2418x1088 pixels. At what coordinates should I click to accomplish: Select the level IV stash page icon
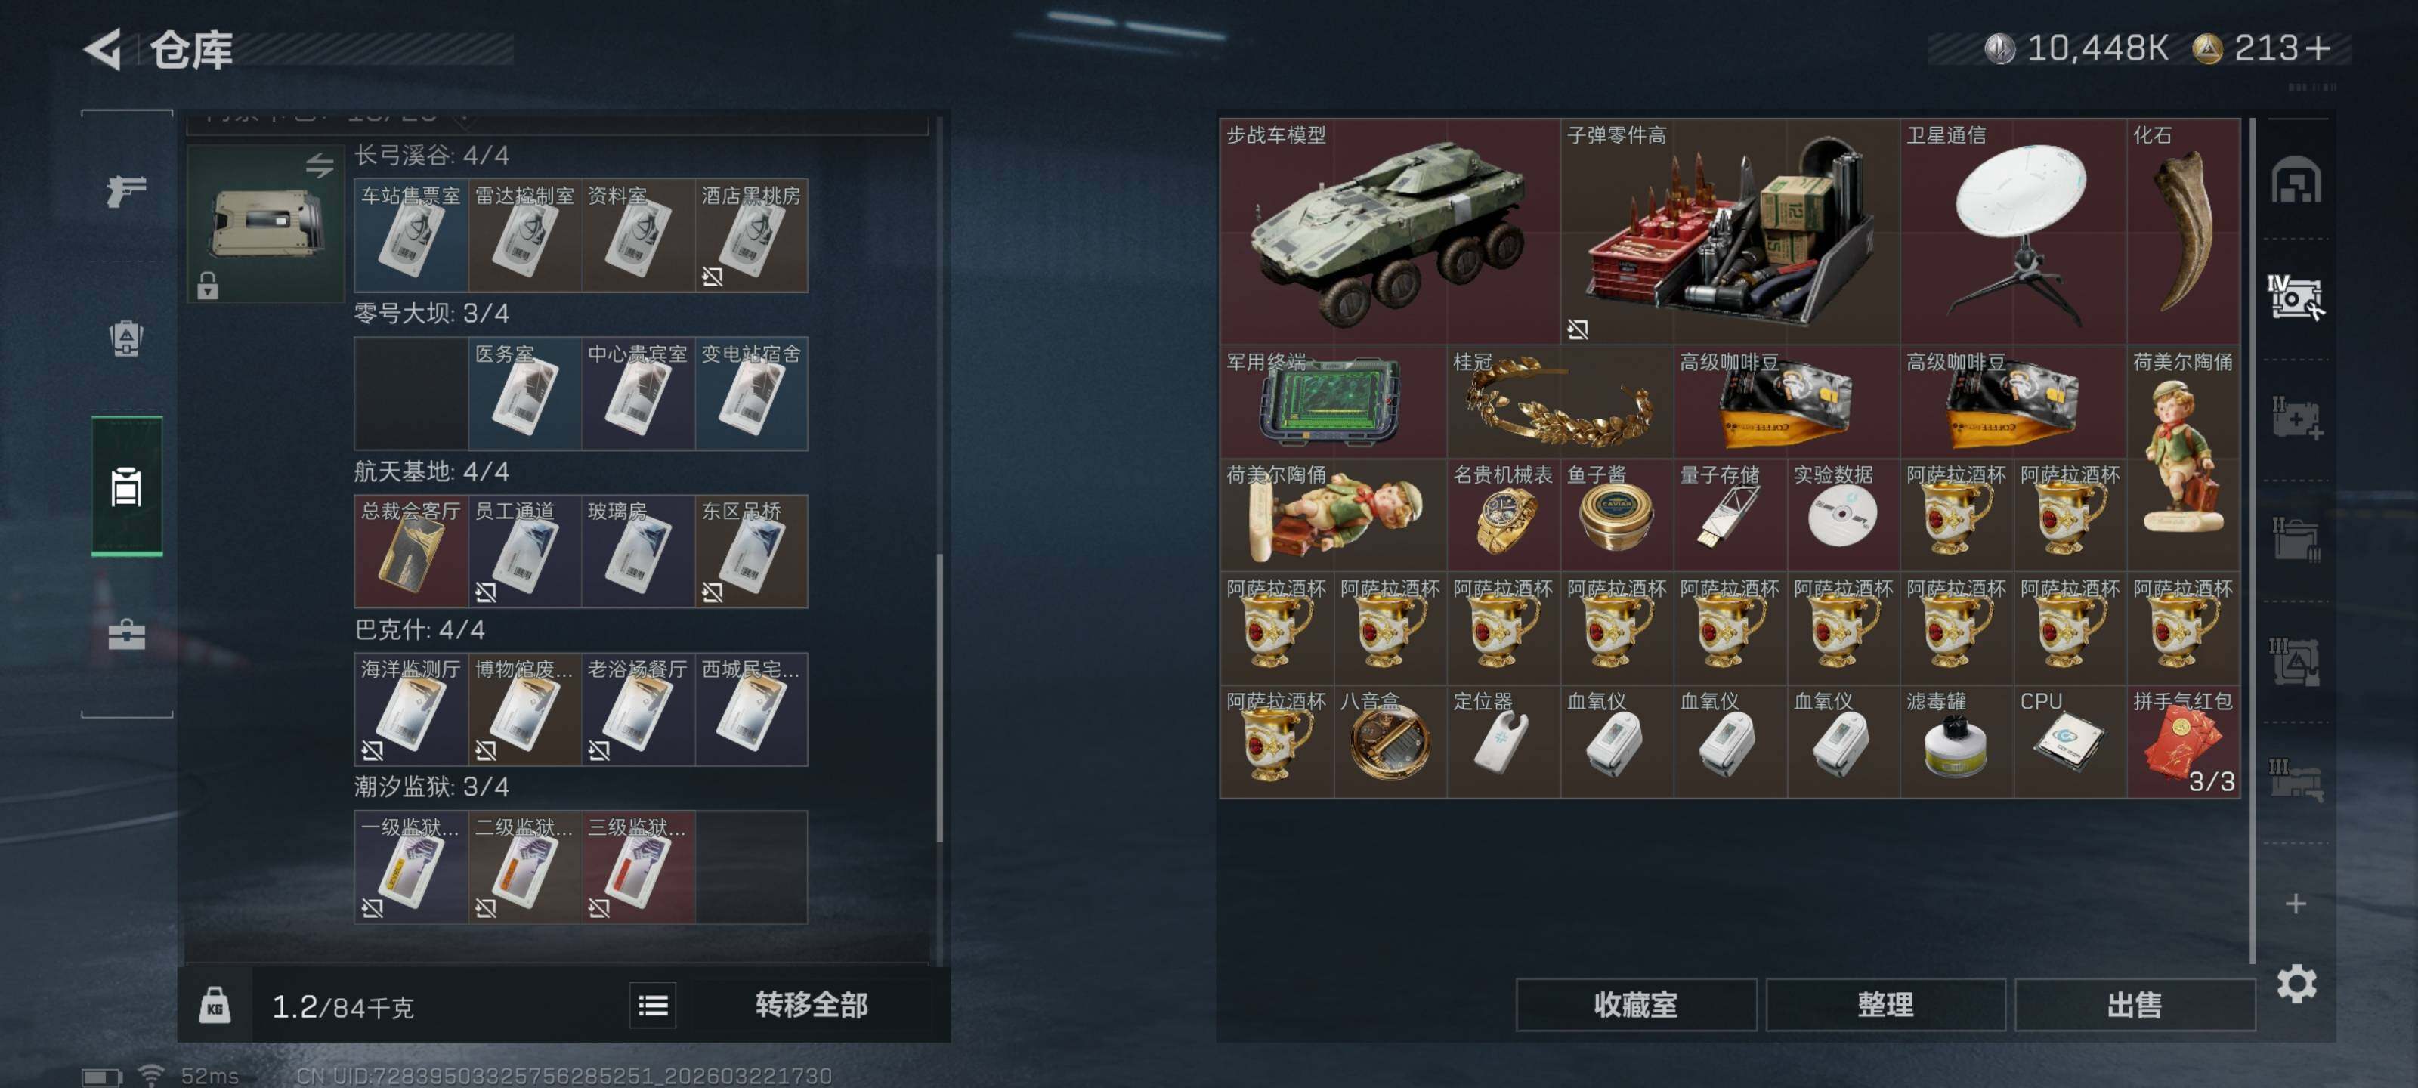point(2296,297)
